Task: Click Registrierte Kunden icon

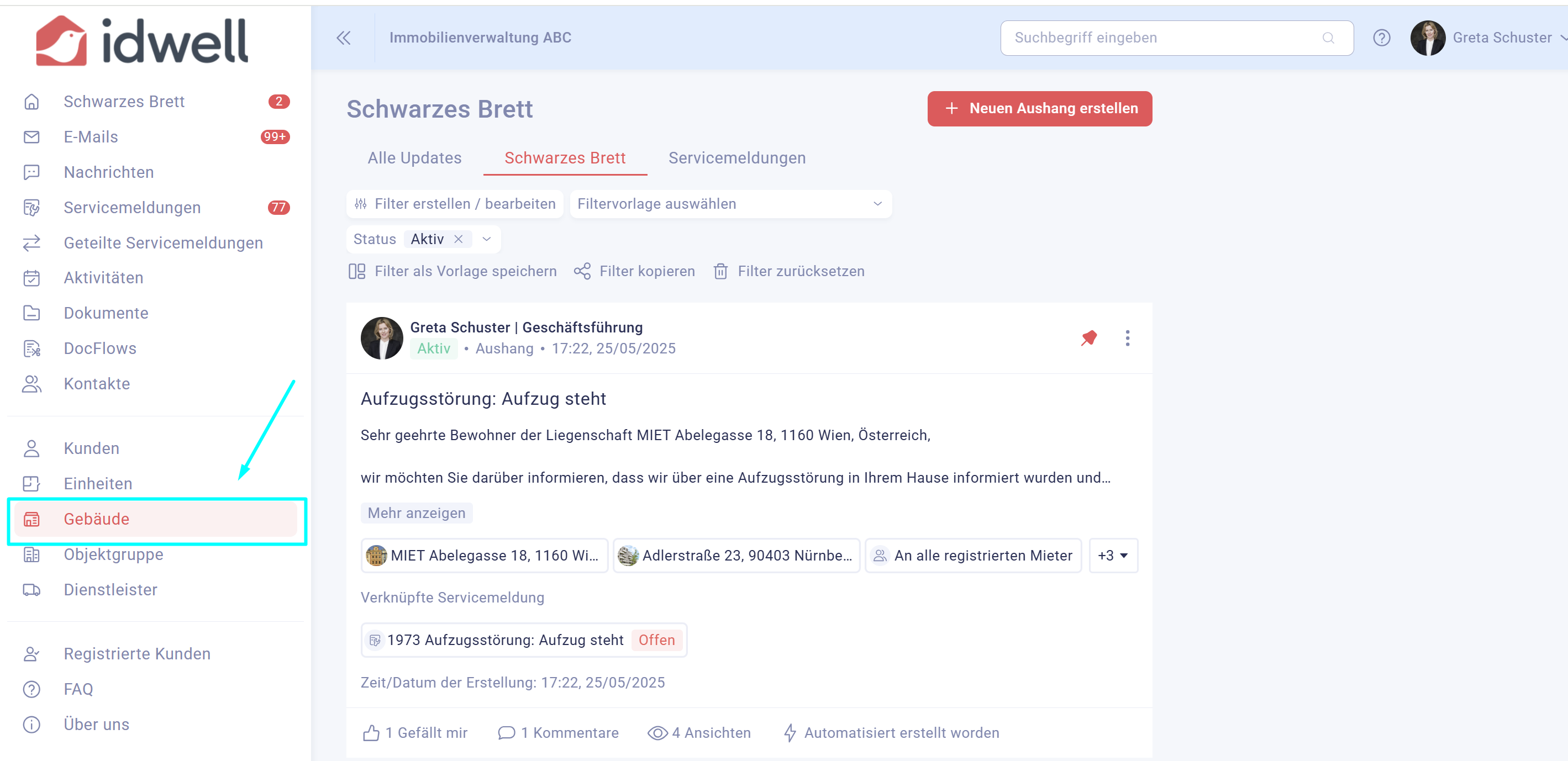Action: coord(31,654)
